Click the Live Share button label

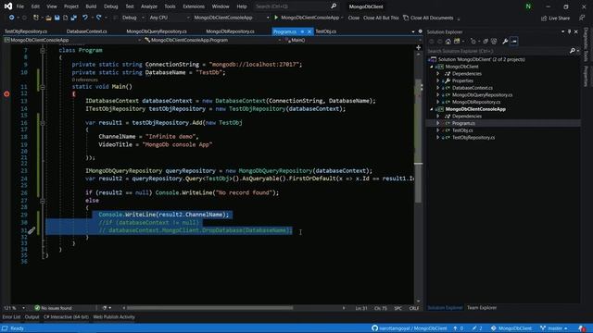(x=559, y=18)
